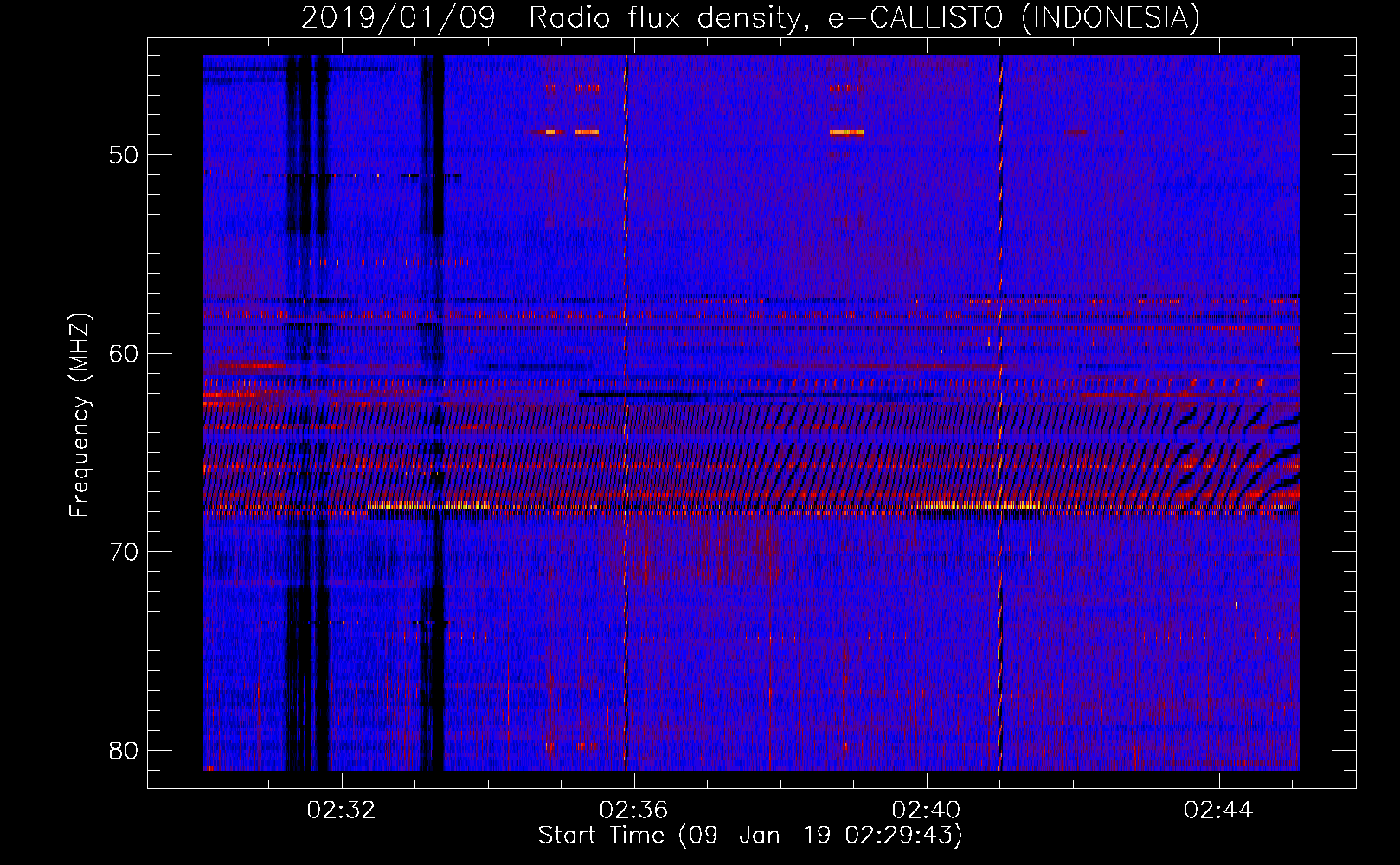Click the 'Start Time (09-Jan-19 02:29:43)' label

(750, 836)
